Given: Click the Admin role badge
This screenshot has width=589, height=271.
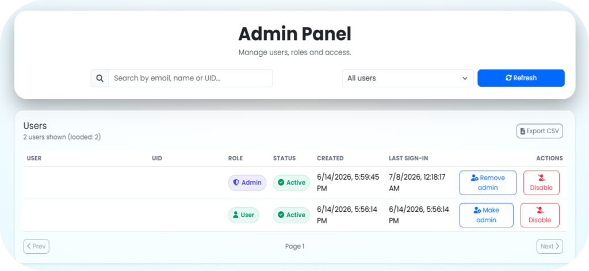Looking at the screenshot, I should tap(247, 183).
